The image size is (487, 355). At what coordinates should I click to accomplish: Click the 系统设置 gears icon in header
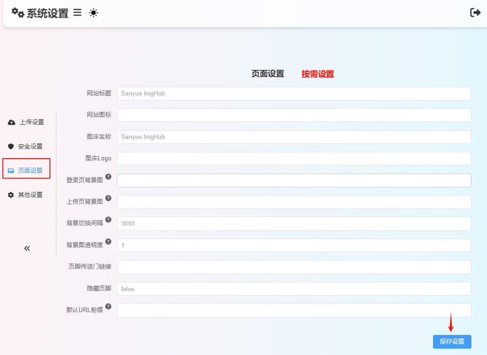[18, 13]
